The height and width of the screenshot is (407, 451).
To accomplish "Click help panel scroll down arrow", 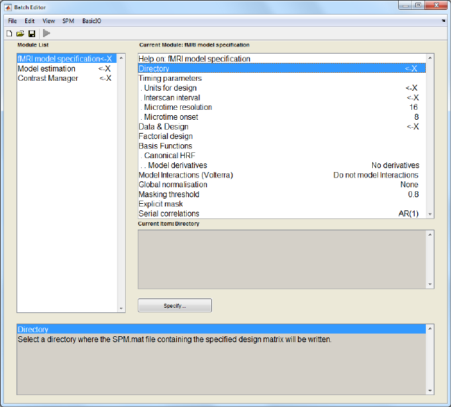I will (430, 390).
